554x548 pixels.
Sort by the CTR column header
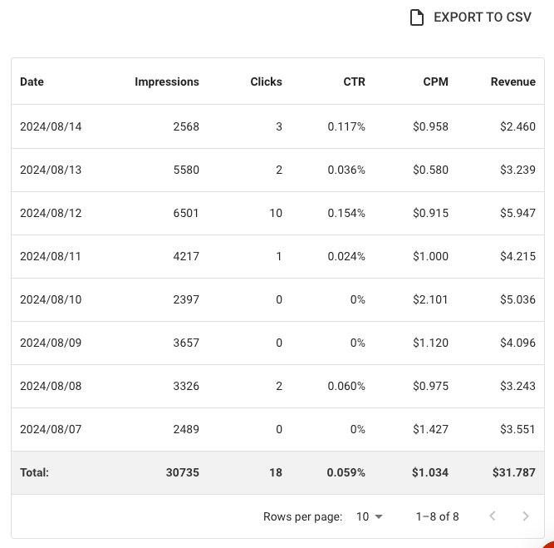(x=354, y=81)
